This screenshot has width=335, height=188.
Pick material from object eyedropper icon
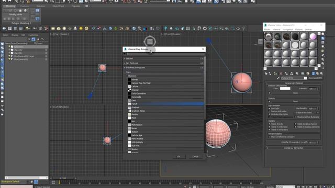coord(278,78)
